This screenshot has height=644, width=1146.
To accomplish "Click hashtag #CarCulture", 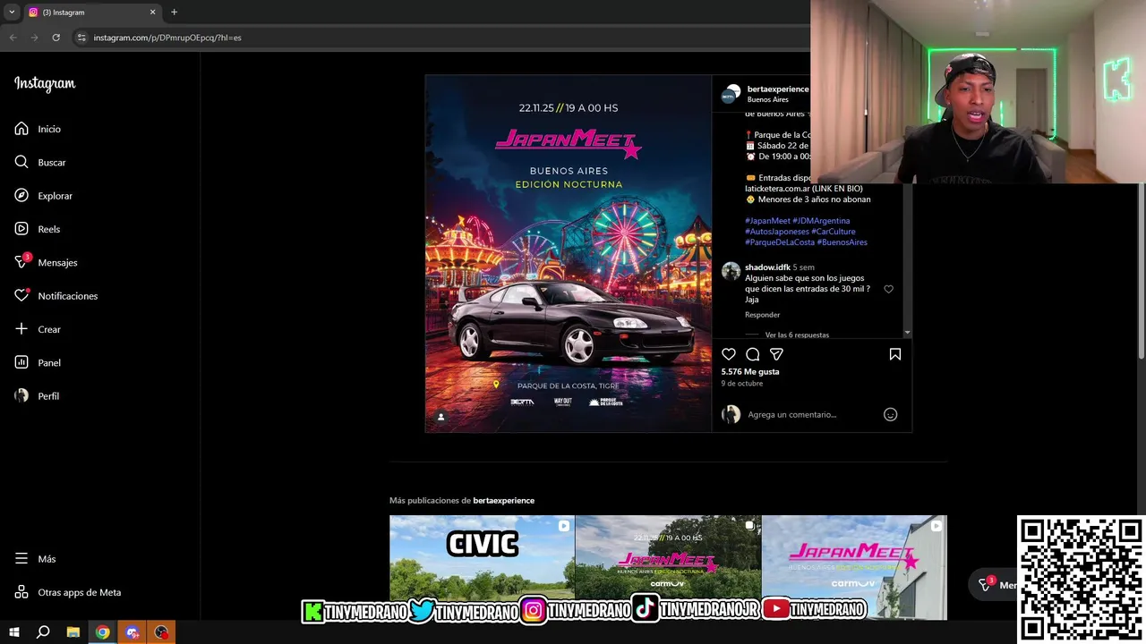I will (x=834, y=232).
